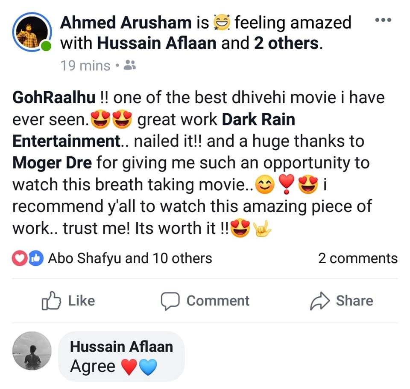Open Hussain Aflaan's comment avatar

[32, 351]
